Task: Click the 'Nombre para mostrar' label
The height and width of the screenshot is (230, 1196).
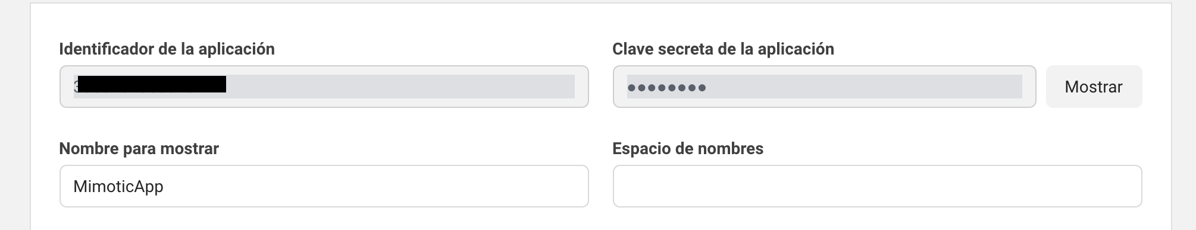Action: (139, 148)
